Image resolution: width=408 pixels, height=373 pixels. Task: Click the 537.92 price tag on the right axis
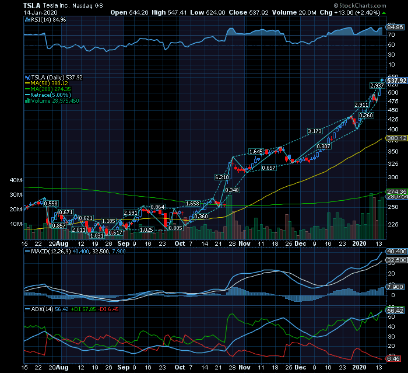(x=396, y=81)
